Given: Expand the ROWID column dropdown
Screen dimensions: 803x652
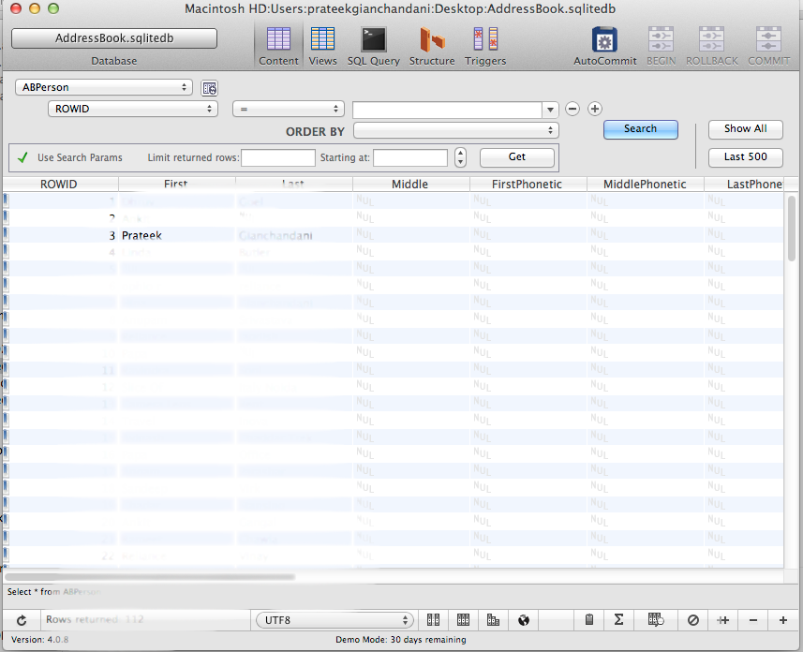Looking at the screenshot, I should [x=132, y=109].
